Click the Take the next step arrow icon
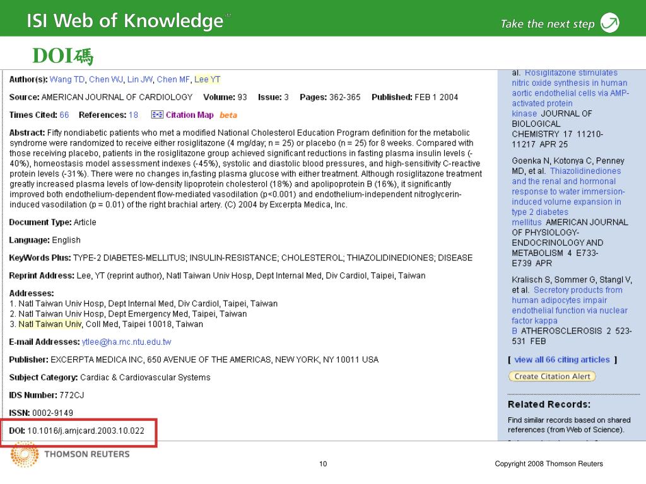Viewport: 646px width, 484px height. 610,23
